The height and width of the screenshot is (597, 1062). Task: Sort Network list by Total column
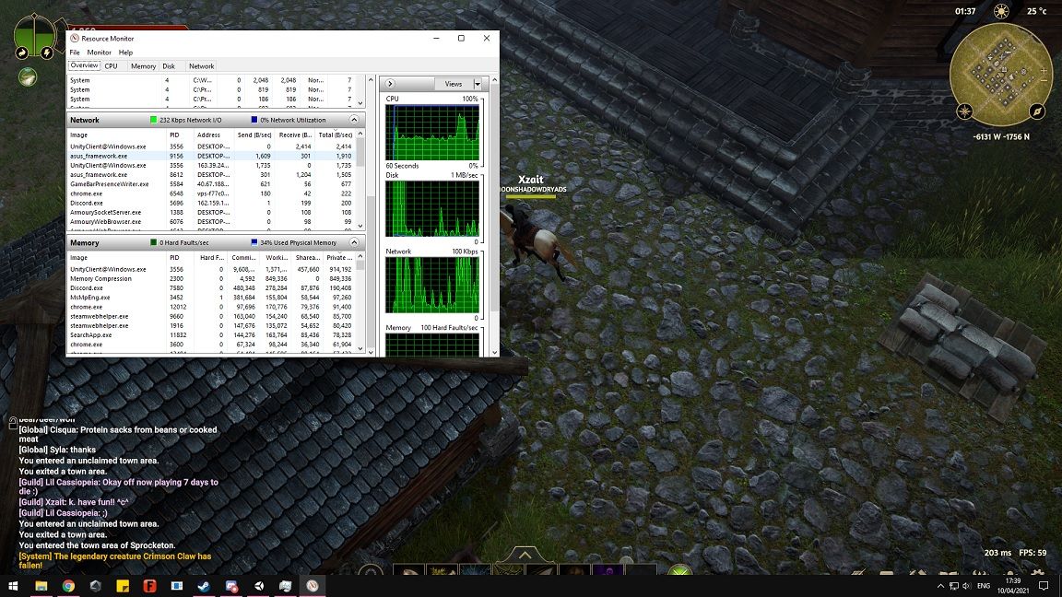[x=335, y=135]
